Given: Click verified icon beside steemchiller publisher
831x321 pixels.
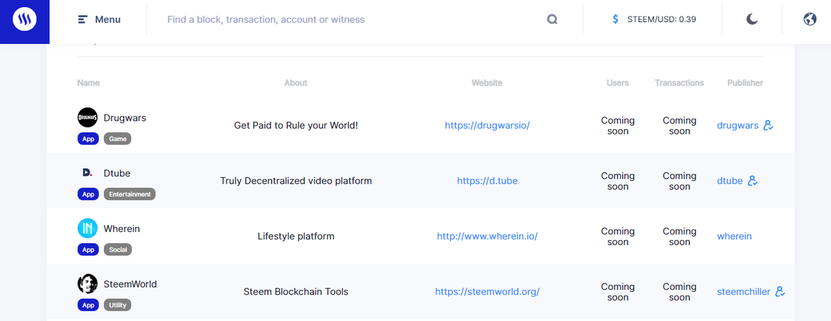Looking at the screenshot, I should pyautogui.click(x=780, y=292).
